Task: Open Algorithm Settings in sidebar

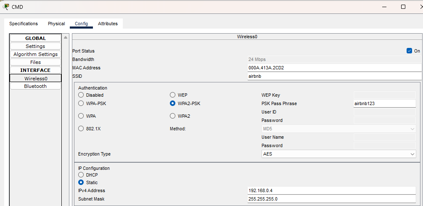Action: (35, 54)
